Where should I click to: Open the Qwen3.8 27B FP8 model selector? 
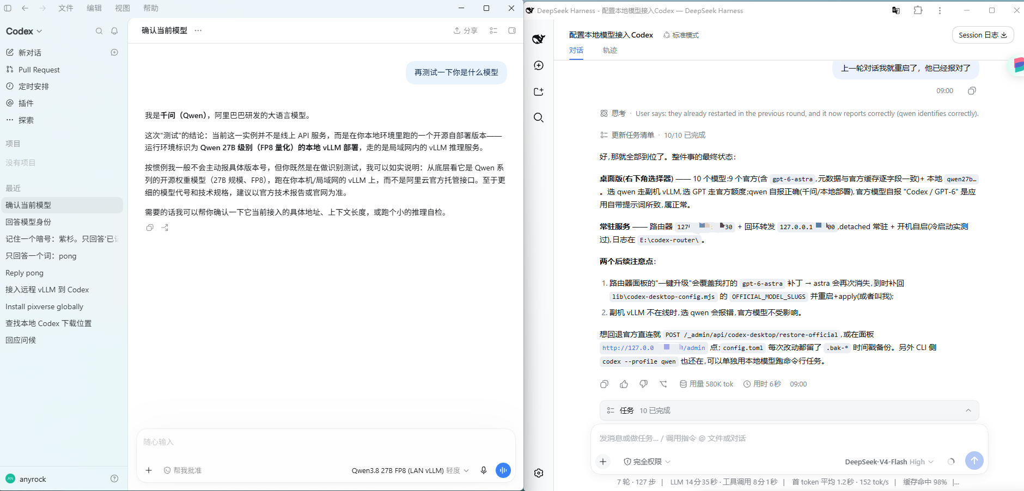(x=410, y=470)
